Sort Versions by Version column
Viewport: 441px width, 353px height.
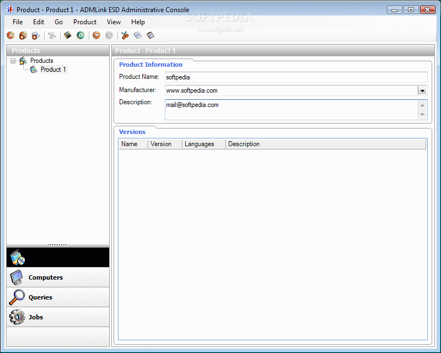coord(165,144)
